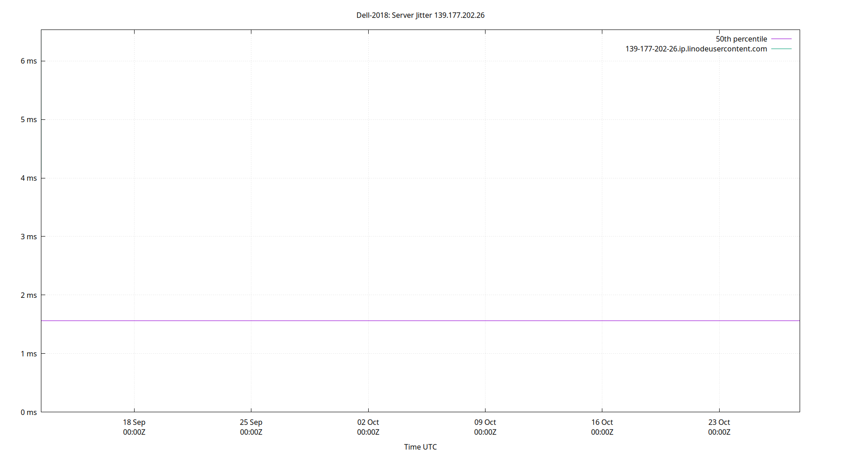Click the IP address in the chart title

pos(459,15)
